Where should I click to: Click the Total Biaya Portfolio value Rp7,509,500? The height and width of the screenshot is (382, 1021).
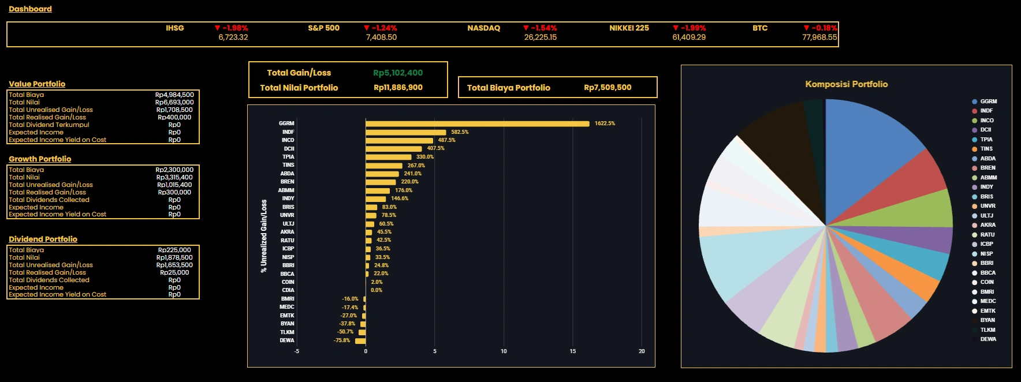[608, 88]
